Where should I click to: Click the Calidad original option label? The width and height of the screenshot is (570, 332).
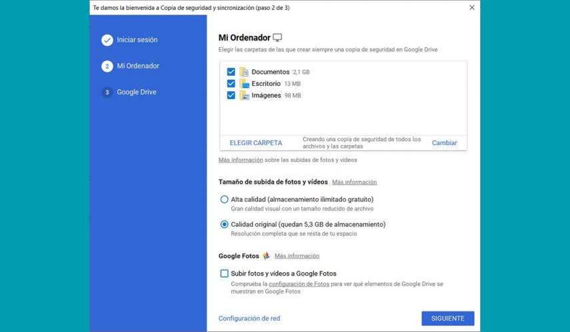point(308,224)
